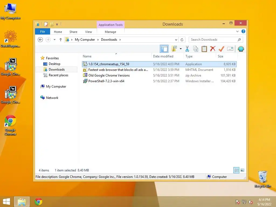Click the New Folder quick access icon
Viewport: 276px width, 207px height.
(52, 24)
